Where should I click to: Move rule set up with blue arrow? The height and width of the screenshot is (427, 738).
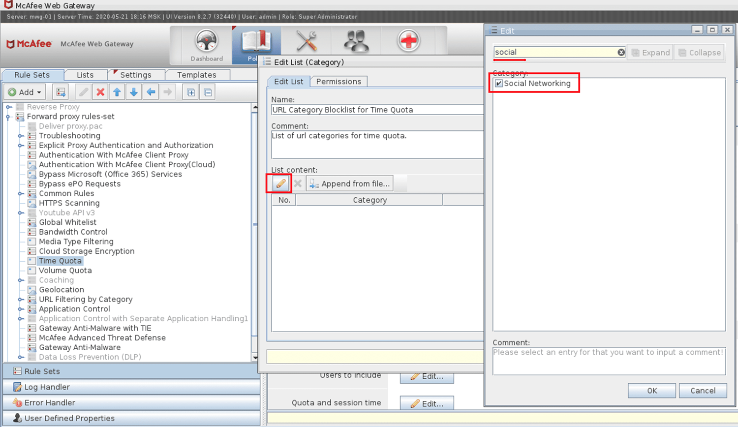(x=117, y=92)
